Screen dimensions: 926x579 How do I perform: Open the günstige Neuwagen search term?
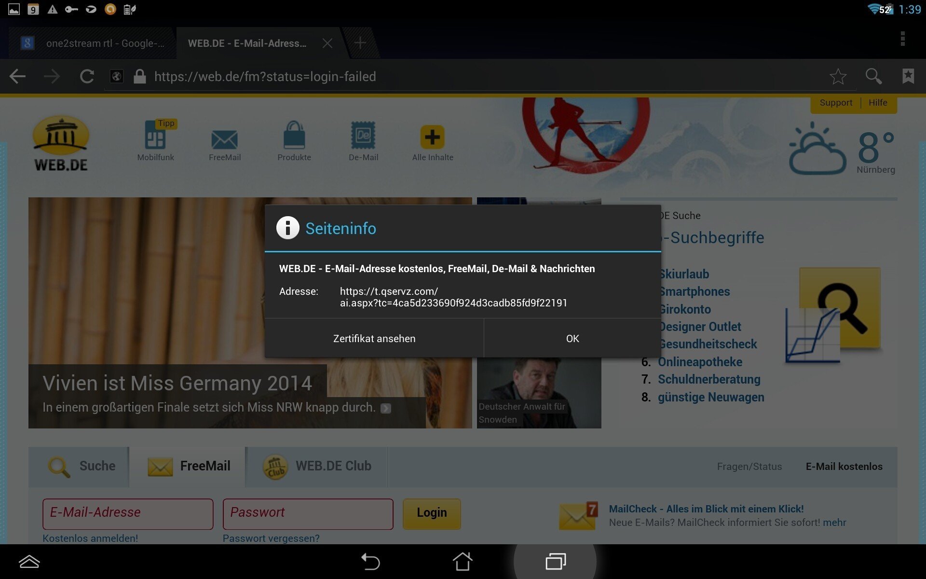(711, 397)
